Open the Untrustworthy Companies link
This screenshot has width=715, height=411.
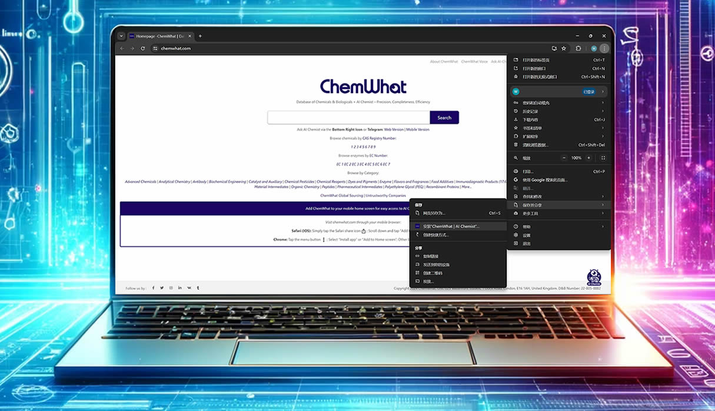(385, 195)
